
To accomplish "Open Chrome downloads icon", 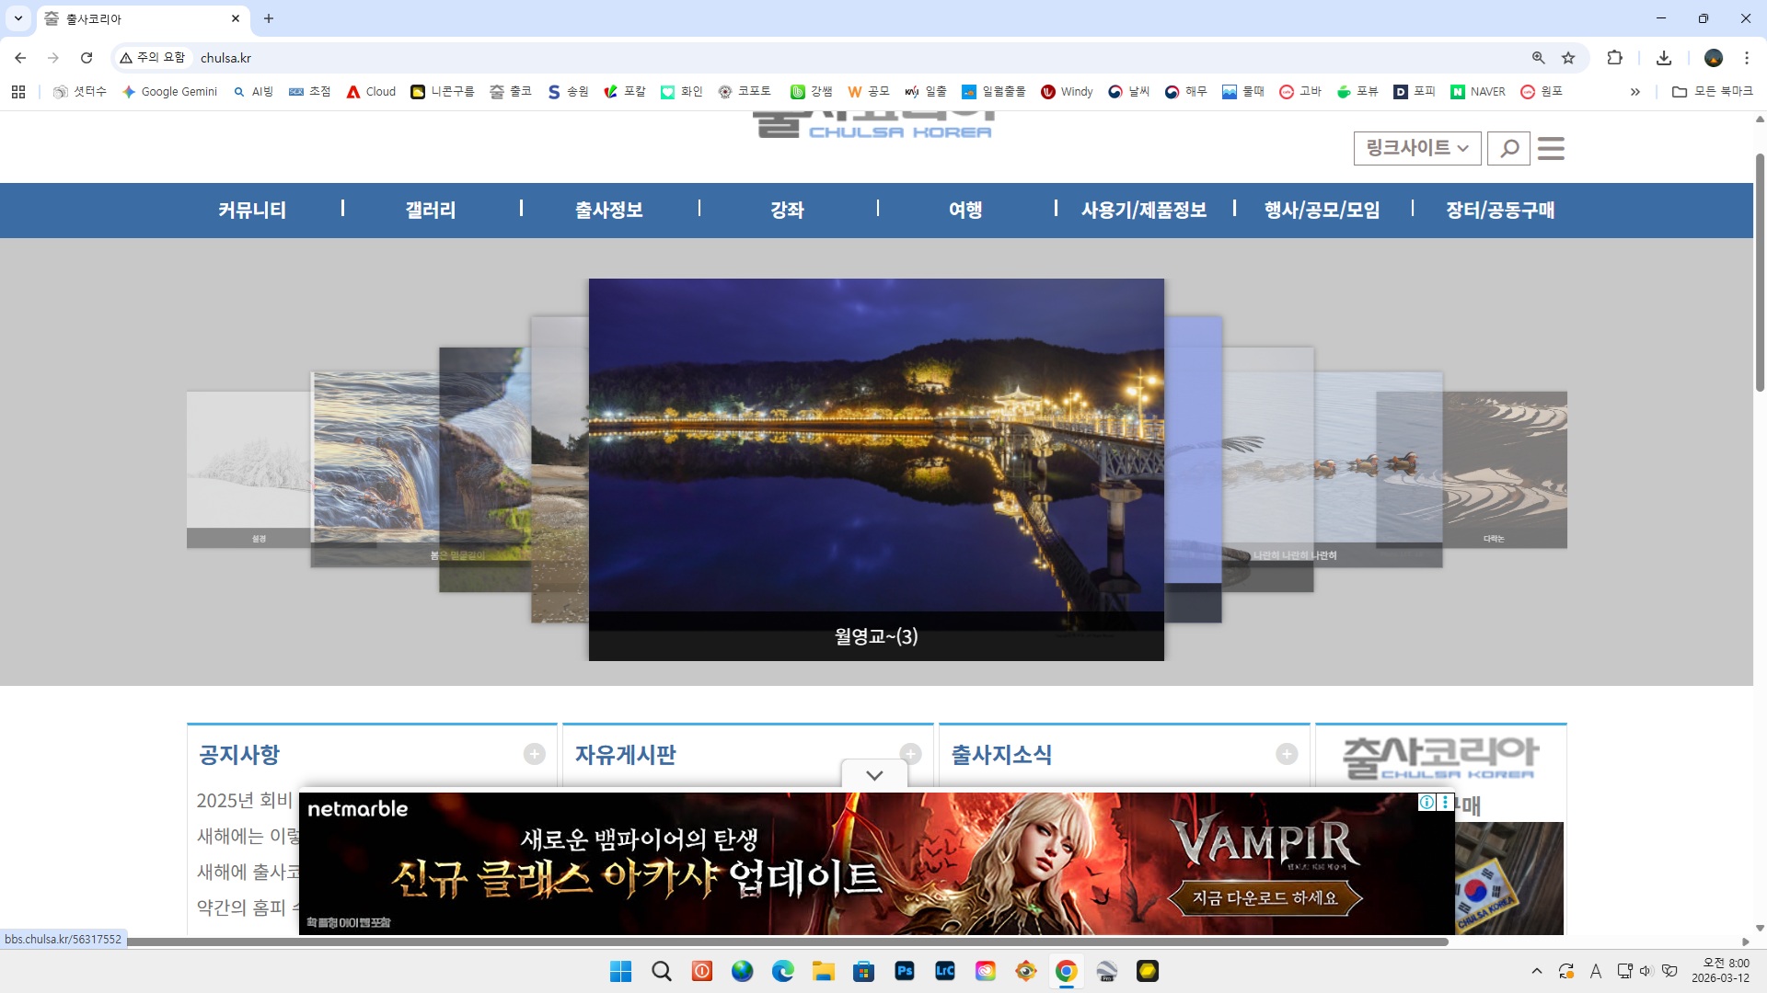I will (1664, 58).
